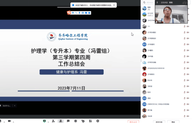The image size is (192, 123).
Task: Click the share screen icon in toolbar
Action: (44, 121)
